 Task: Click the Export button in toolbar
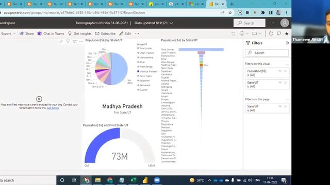[x=6, y=33]
